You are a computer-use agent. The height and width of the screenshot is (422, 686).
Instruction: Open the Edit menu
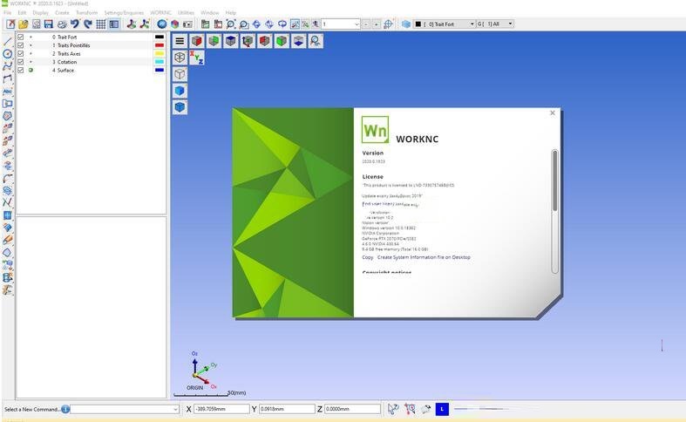[22, 13]
